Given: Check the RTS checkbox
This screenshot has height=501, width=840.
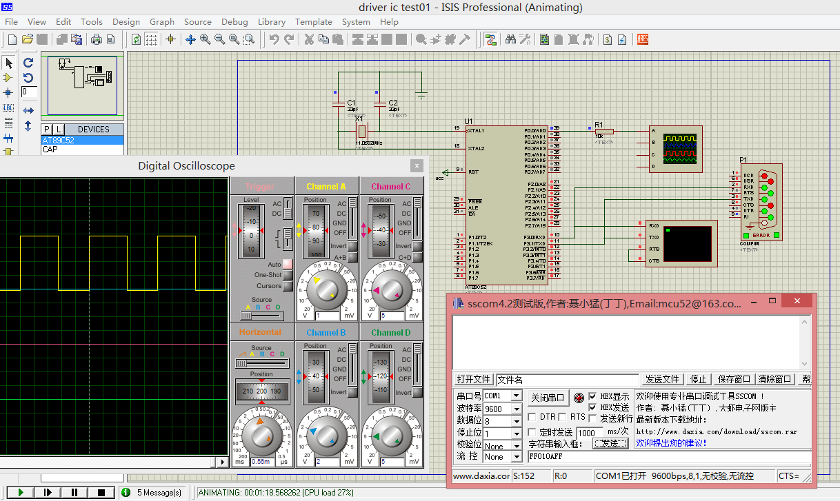Looking at the screenshot, I should pyautogui.click(x=563, y=417).
